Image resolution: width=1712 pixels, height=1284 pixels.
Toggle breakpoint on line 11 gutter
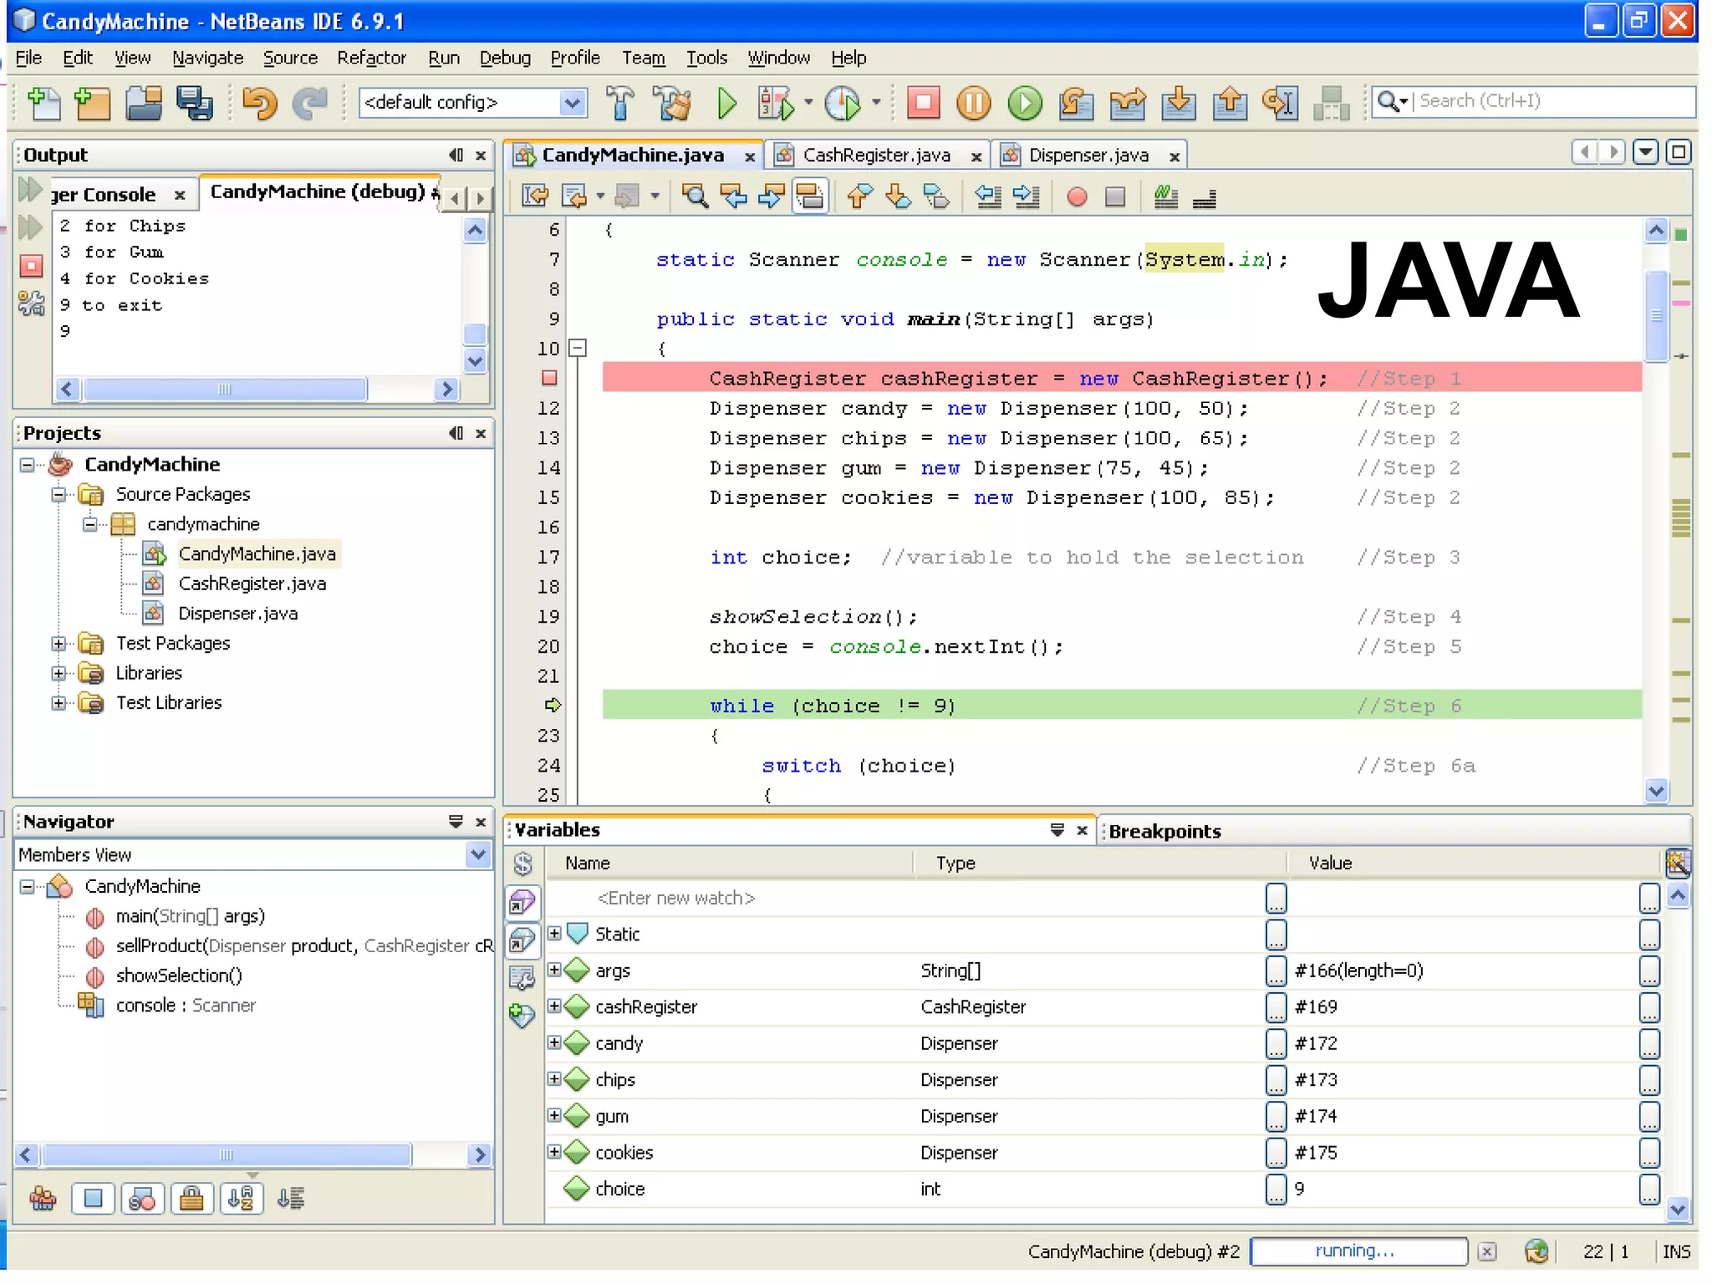point(549,378)
